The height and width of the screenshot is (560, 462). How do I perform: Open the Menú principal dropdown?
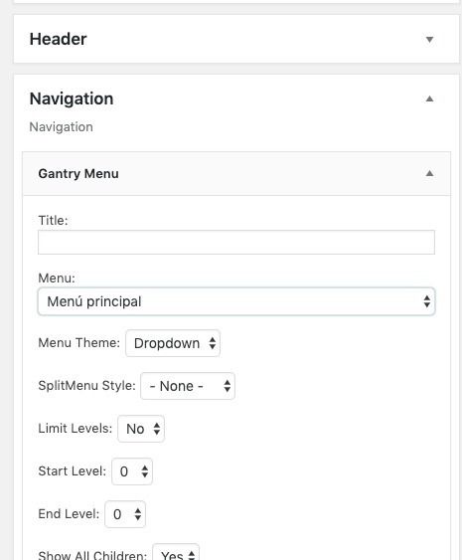[236, 301]
